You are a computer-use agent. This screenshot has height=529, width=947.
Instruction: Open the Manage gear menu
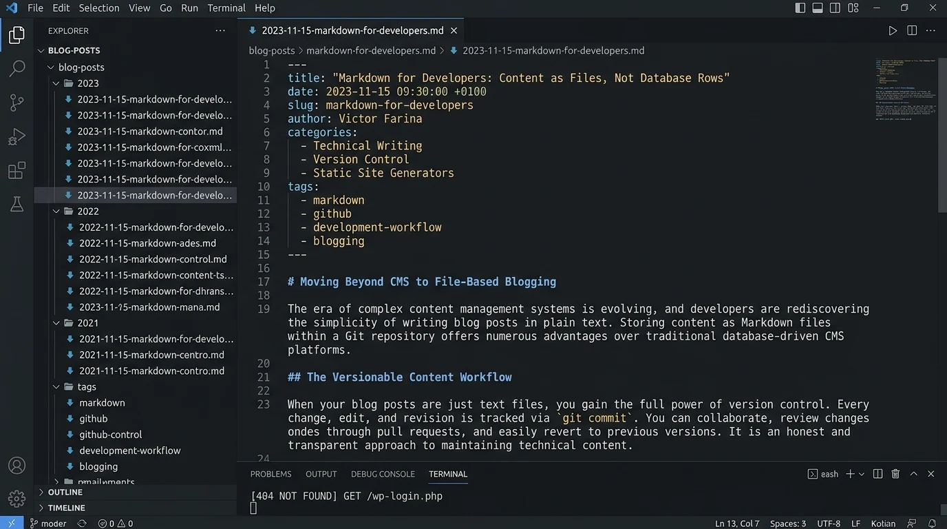pos(17,498)
